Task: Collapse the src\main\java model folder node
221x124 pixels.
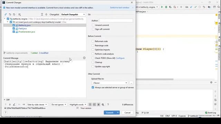Action: 8,22
